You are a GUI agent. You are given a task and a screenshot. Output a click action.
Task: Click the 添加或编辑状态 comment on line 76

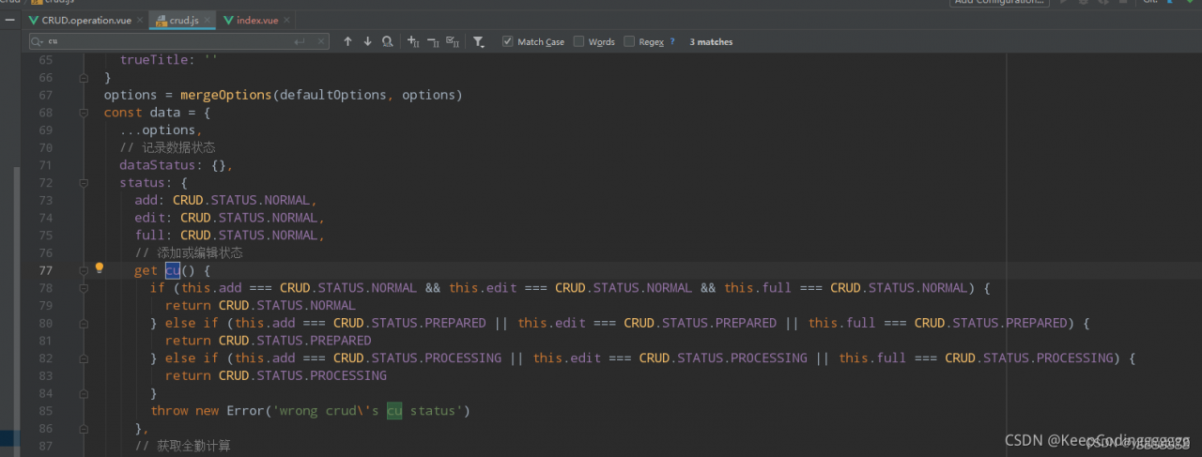pyautogui.click(x=189, y=252)
